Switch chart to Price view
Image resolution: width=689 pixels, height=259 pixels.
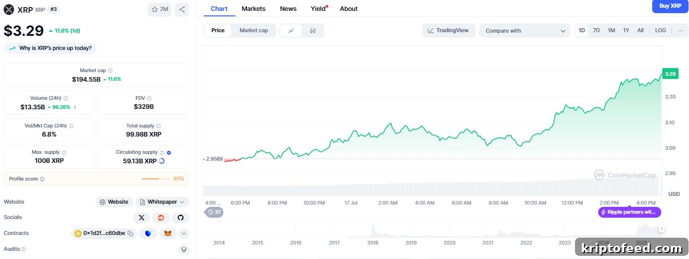pos(218,30)
